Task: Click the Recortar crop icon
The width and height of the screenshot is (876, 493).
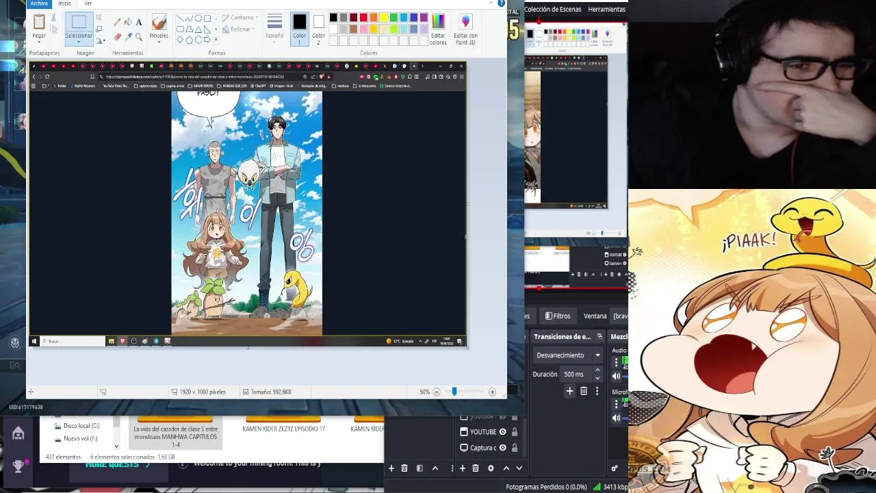Action: [x=99, y=17]
